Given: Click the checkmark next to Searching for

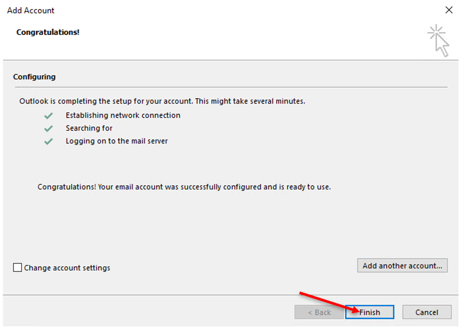Looking at the screenshot, I should point(49,129).
